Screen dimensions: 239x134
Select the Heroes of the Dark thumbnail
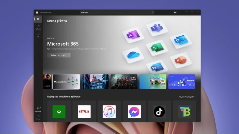[x=124, y=82]
